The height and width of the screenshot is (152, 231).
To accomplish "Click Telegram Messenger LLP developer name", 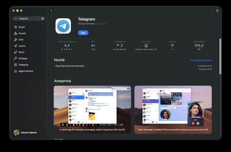I will (146, 49).
